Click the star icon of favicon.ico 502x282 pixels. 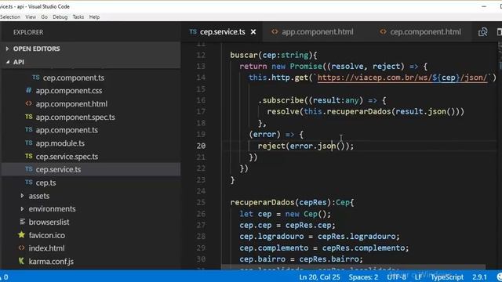(21, 235)
